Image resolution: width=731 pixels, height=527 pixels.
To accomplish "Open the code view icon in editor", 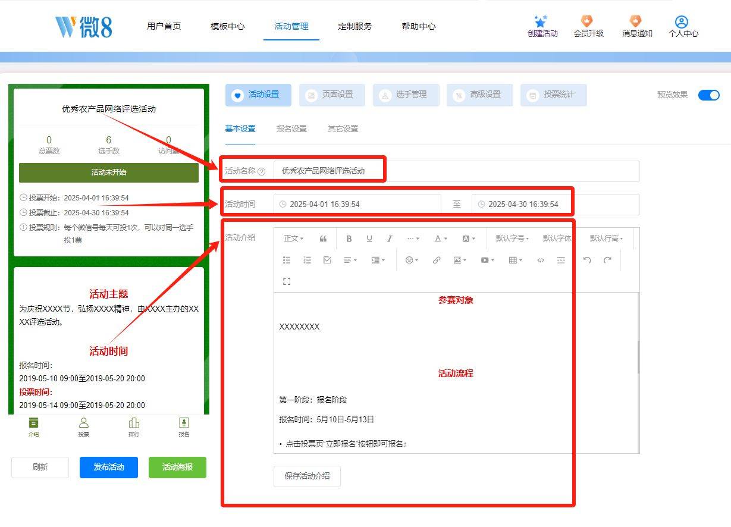I will tap(540, 260).
